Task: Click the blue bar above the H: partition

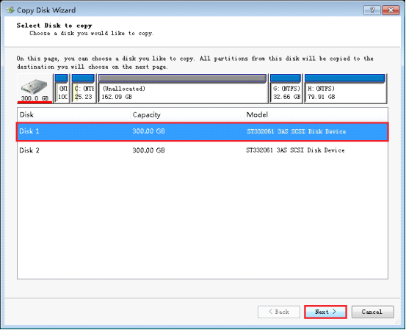Action: click(x=345, y=78)
